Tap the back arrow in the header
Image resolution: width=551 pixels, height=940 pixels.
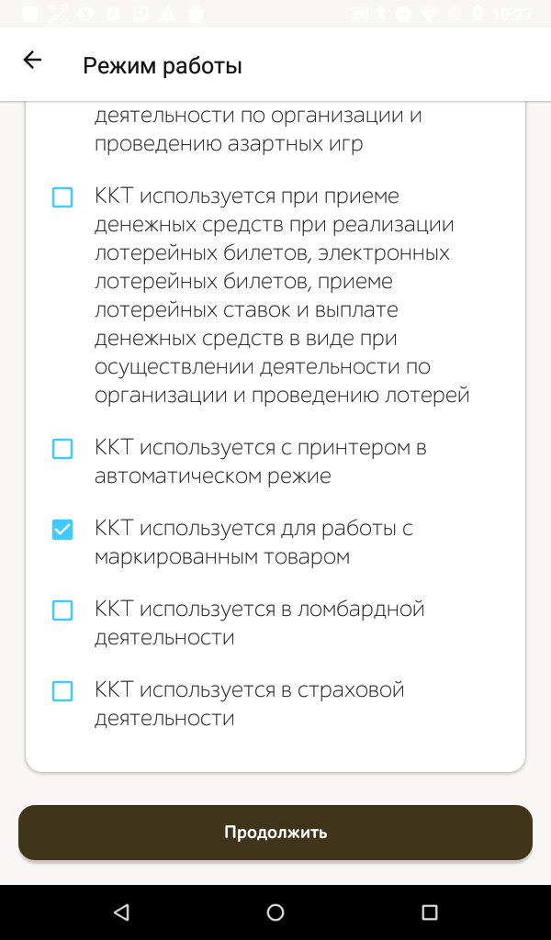coord(32,61)
